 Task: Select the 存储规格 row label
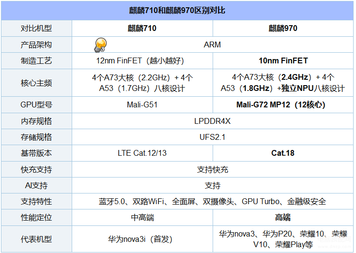click(x=36, y=137)
